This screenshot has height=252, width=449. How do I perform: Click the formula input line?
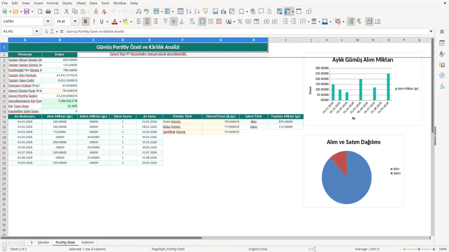247,31
